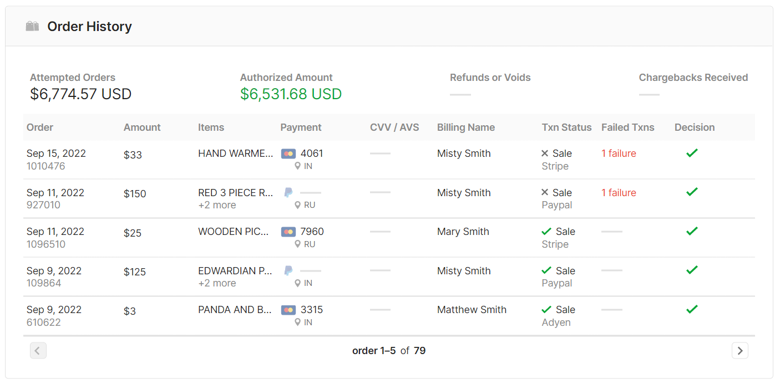The image size is (780, 384).
Task: Open the red 1 failure link for order 1010476
Action: 619,153
